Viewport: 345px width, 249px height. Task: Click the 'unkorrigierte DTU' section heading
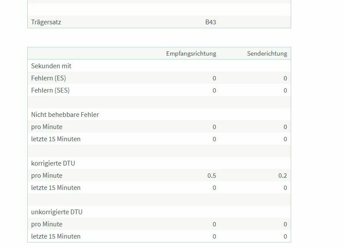click(x=57, y=212)
